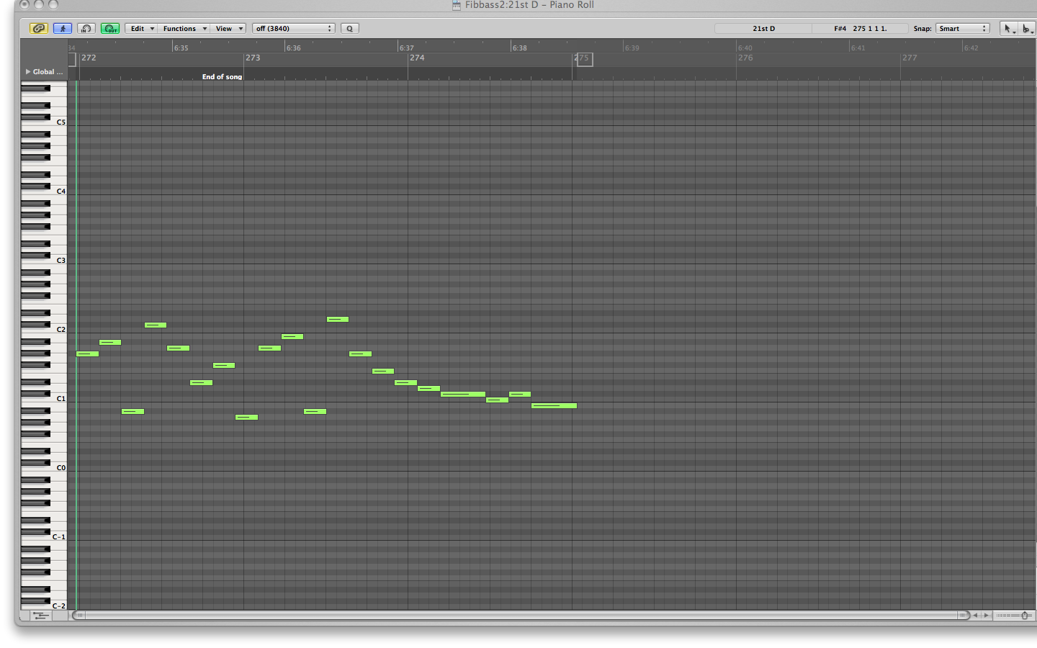Click the Q quantize button
This screenshot has height=648, width=1037.
pos(350,29)
